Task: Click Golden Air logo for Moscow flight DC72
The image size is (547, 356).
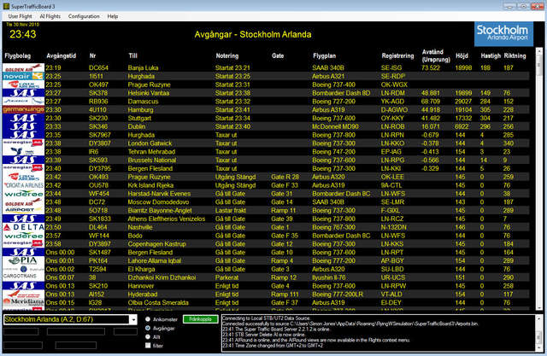Action: [23, 202]
